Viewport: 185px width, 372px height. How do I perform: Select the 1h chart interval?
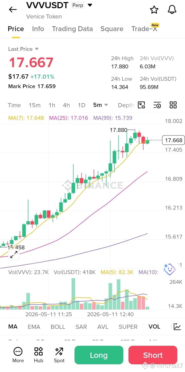52,105
